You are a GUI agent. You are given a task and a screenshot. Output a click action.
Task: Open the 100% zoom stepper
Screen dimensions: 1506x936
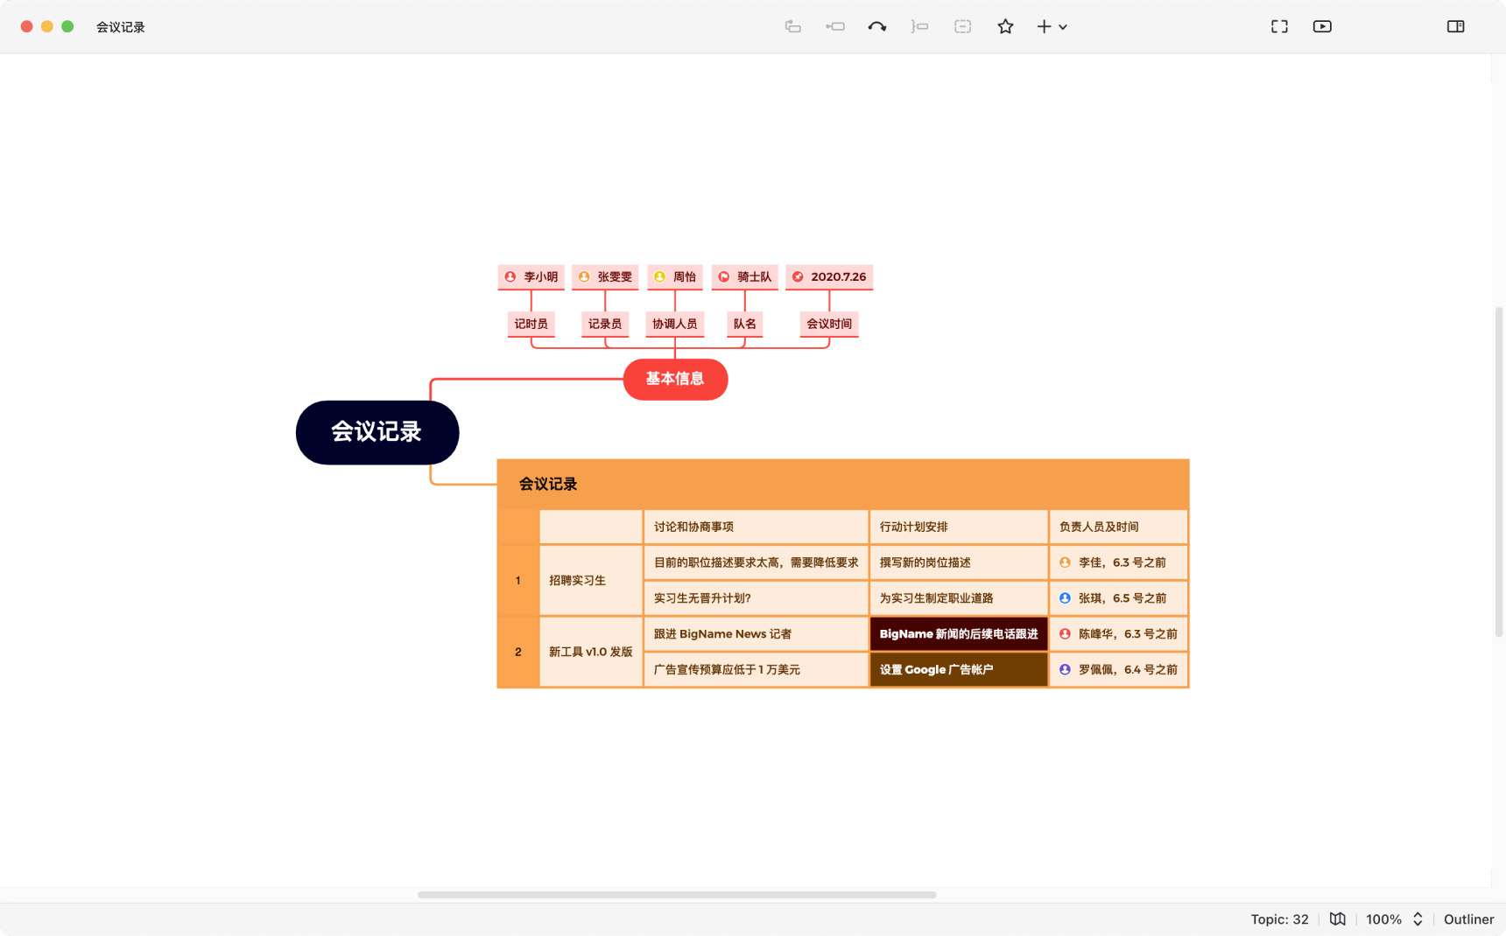(1418, 919)
